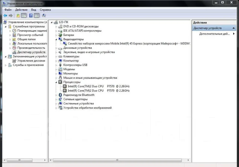Viewport: 239px width, 167px height.
Task: Click the Процессоры category icon
Action: (x=60, y=82)
